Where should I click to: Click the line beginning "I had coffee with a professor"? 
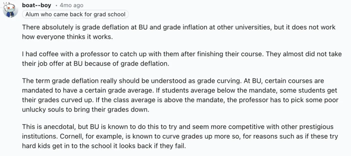click(182, 54)
